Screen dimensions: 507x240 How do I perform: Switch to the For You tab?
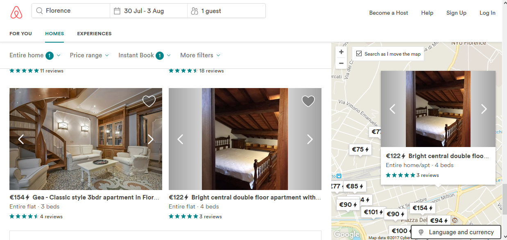pos(20,34)
